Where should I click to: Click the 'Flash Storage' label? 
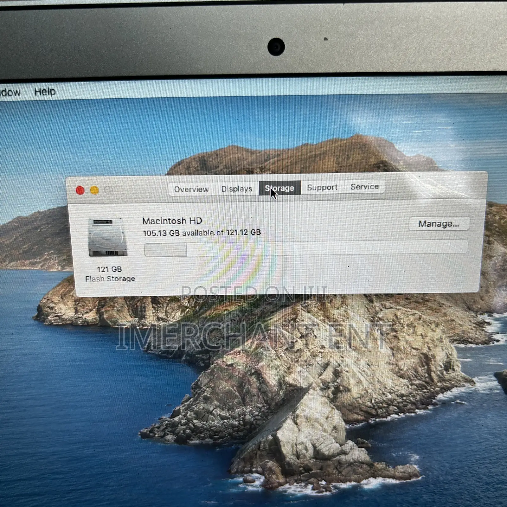point(110,279)
